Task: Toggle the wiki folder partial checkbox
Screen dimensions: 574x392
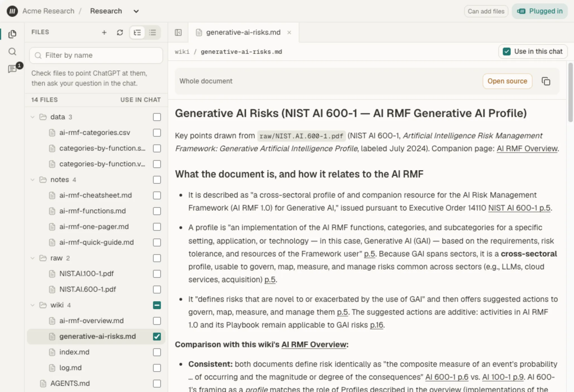Action: point(157,305)
